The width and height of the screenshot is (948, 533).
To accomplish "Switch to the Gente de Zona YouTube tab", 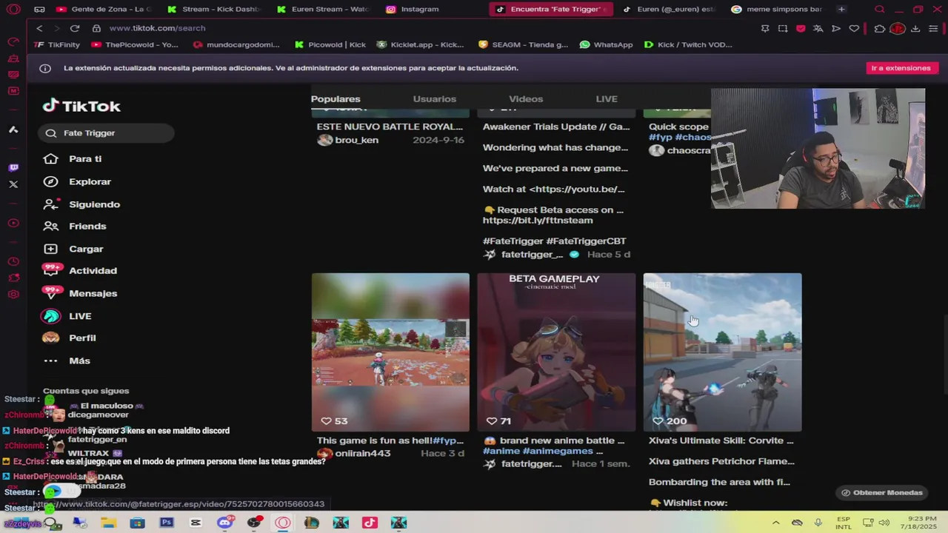I will [x=104, y=9].
